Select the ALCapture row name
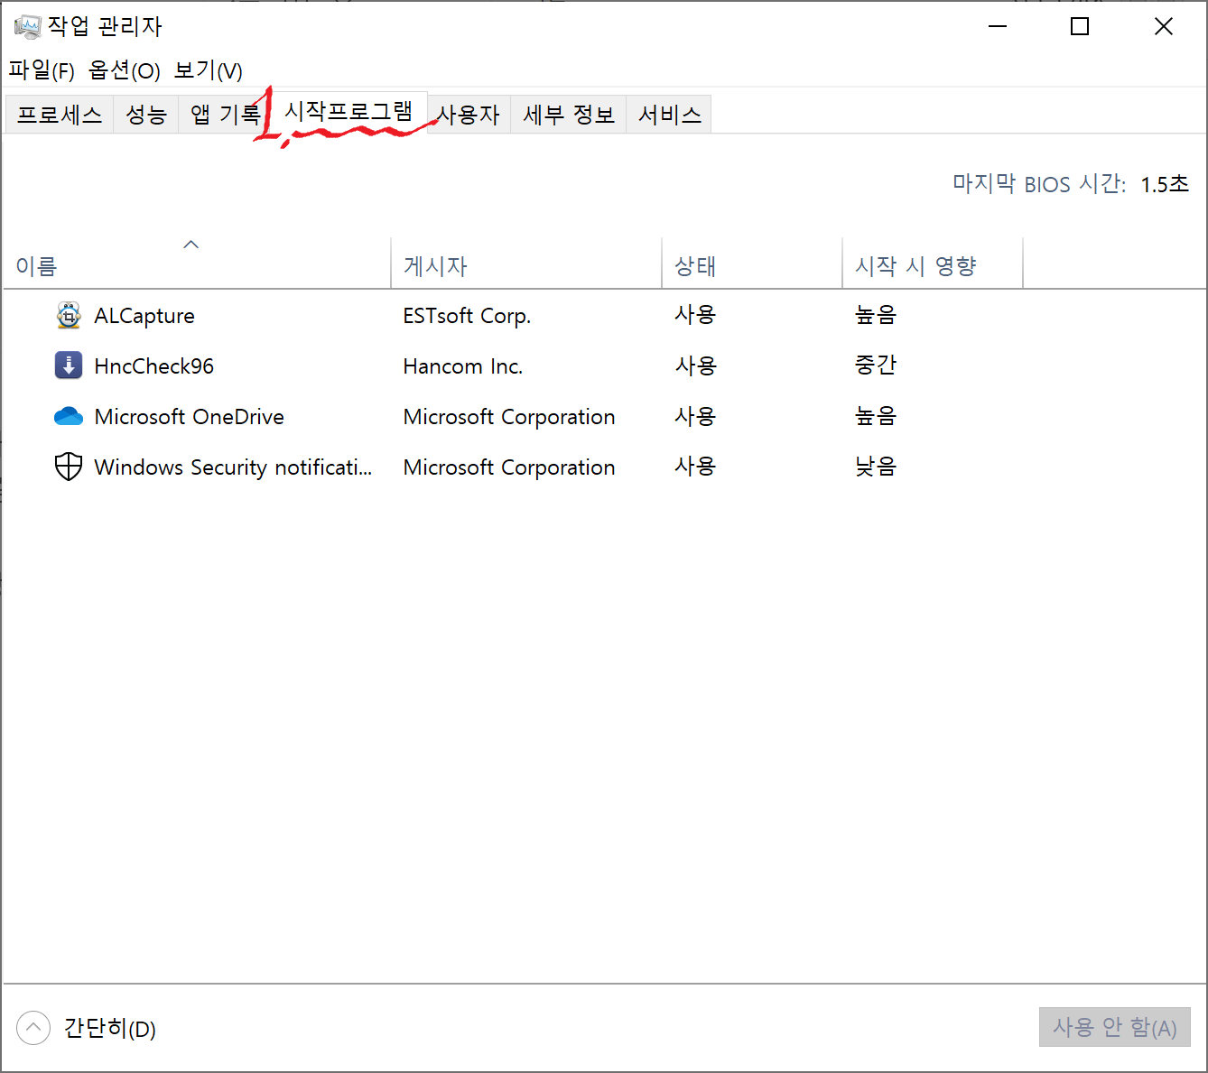 tap(144, 316)
